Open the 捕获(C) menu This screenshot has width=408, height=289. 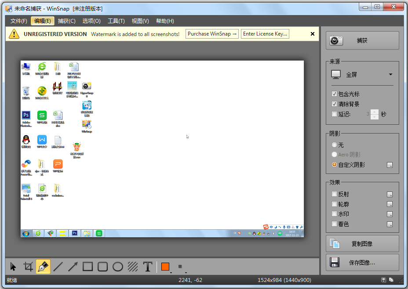point(67,21)
